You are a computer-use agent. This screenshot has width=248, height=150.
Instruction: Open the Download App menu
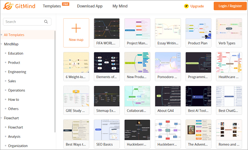(90, 6)
